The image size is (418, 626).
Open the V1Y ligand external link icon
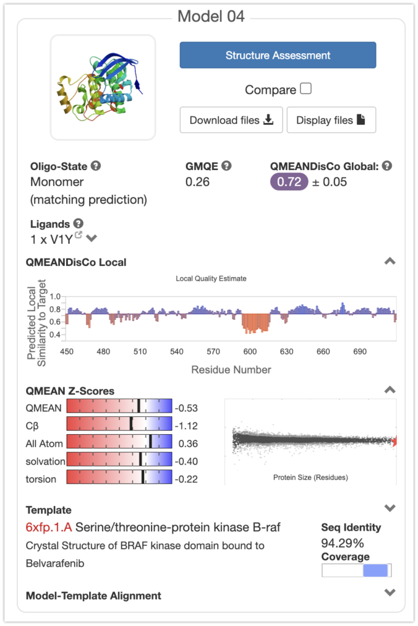tap(78, 235)
